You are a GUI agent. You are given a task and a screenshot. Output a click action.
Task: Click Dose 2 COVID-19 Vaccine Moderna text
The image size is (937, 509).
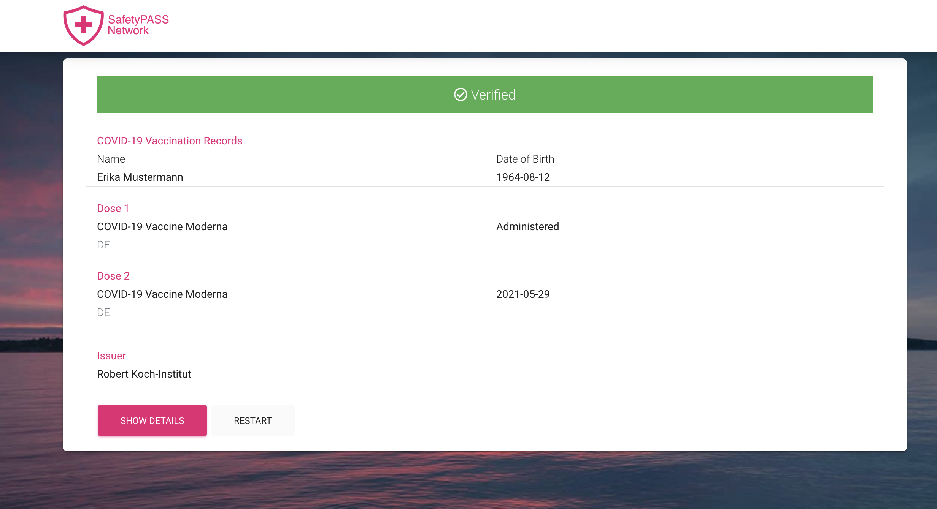click(x=162, y=294)
